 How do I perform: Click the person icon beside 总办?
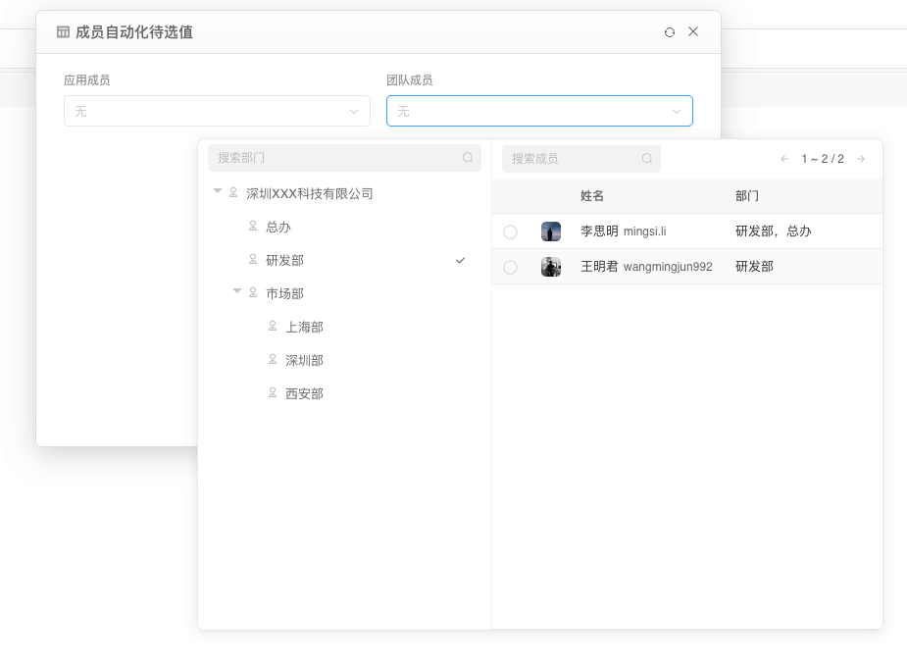pos(252,227)
